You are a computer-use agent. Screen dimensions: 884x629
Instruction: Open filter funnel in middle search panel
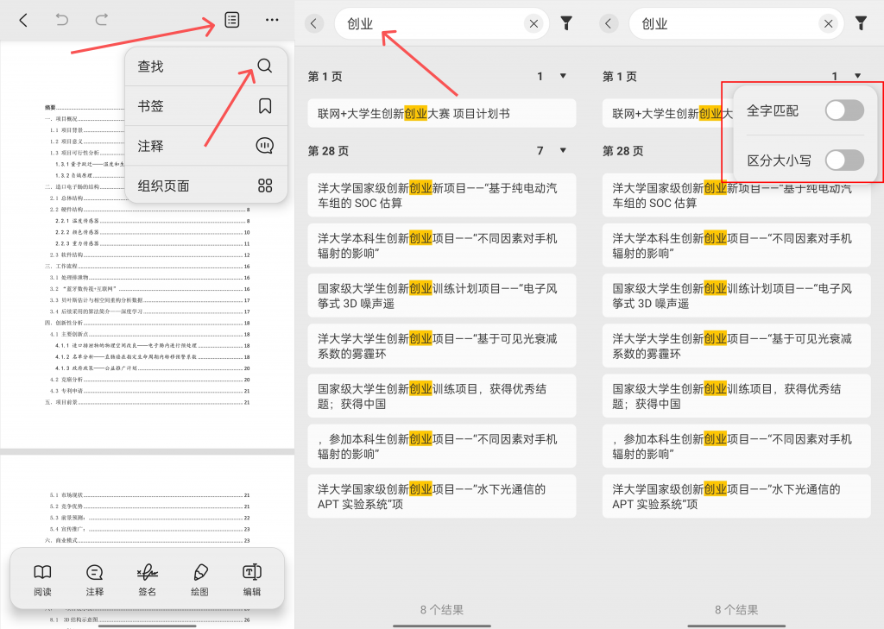click(566, 23)
